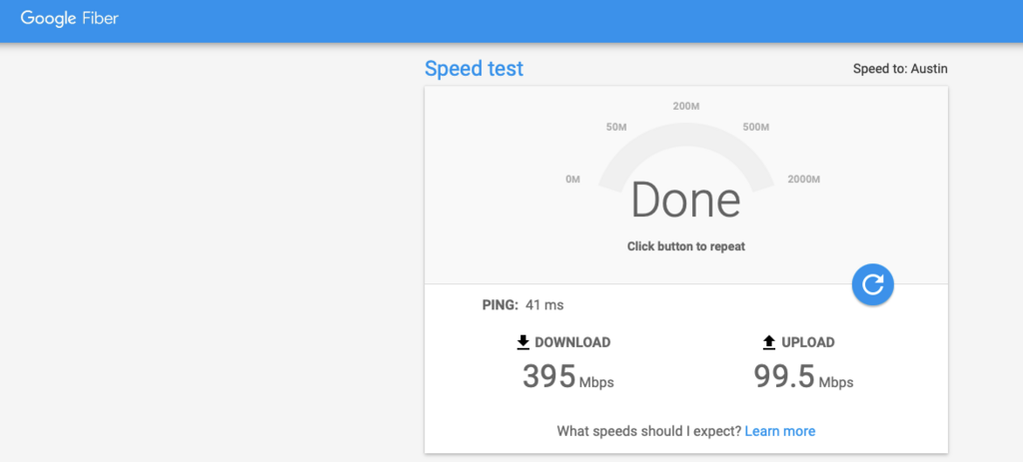Click the 'Click button to repeat' text
Screen dimensions: 1023x462
[x=685, y=246]
